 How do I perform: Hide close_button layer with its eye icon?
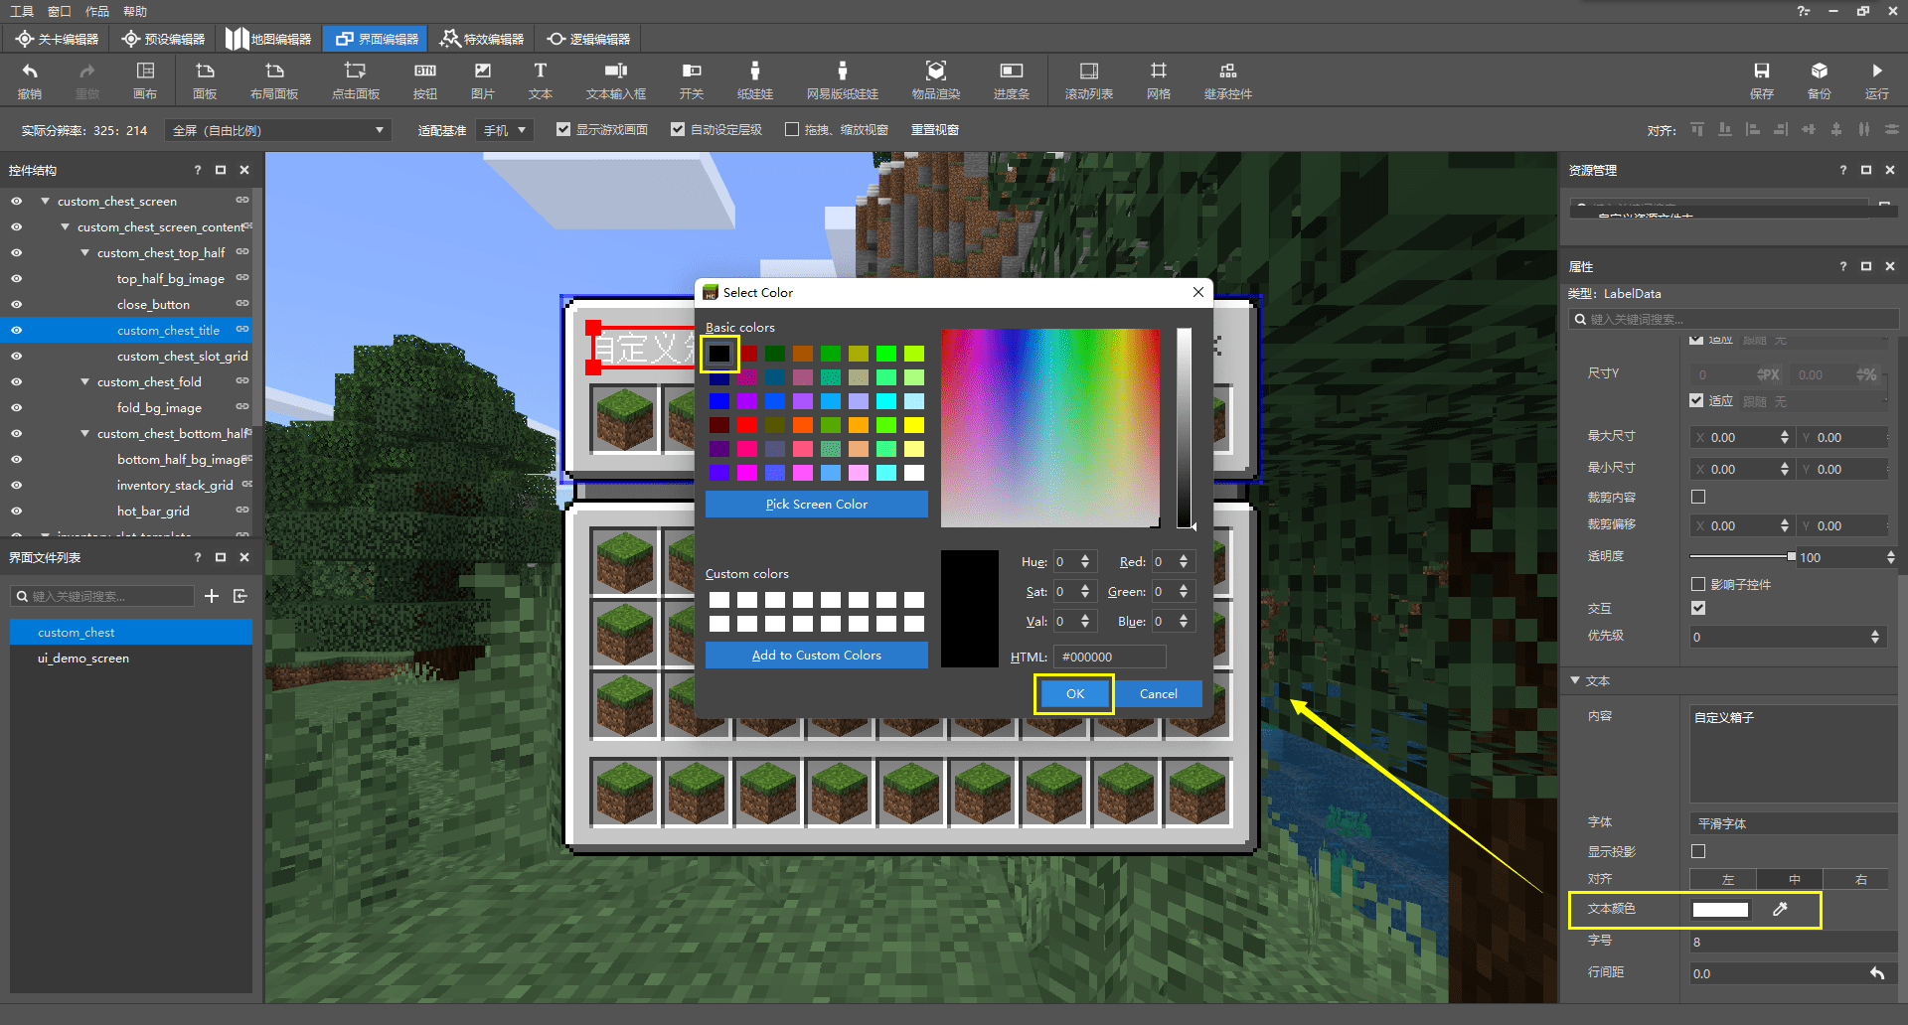tap(16, 305)
